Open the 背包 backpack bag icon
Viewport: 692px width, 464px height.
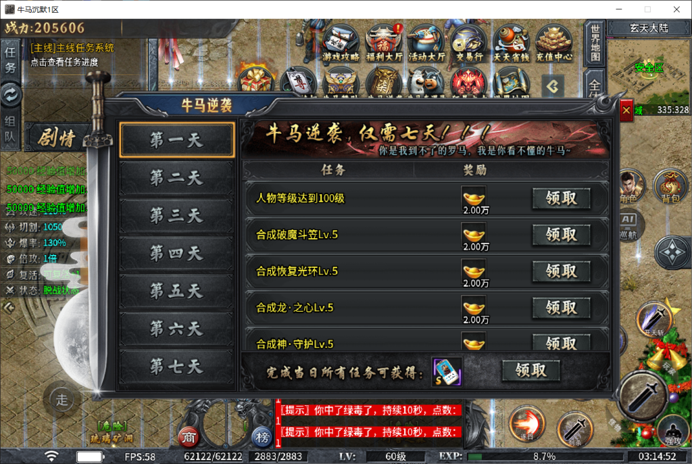(x=671, y=185)
